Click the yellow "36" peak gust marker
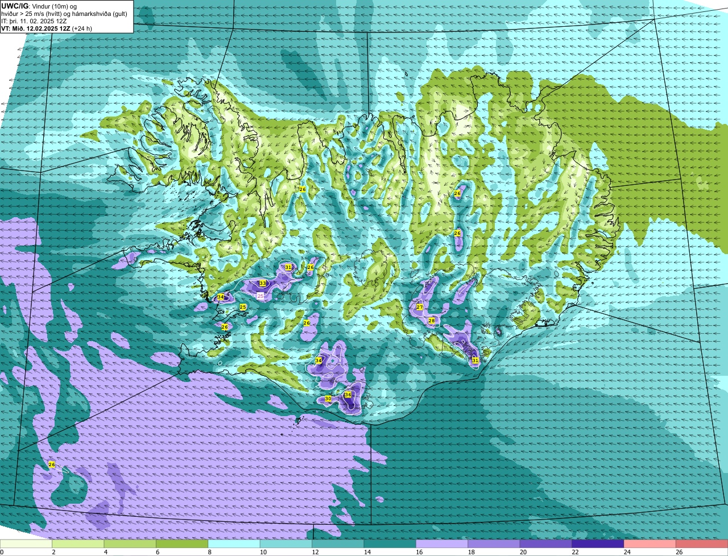Viewport: 728px width, 556px height. pyautogui.click(x=348, y=395)
